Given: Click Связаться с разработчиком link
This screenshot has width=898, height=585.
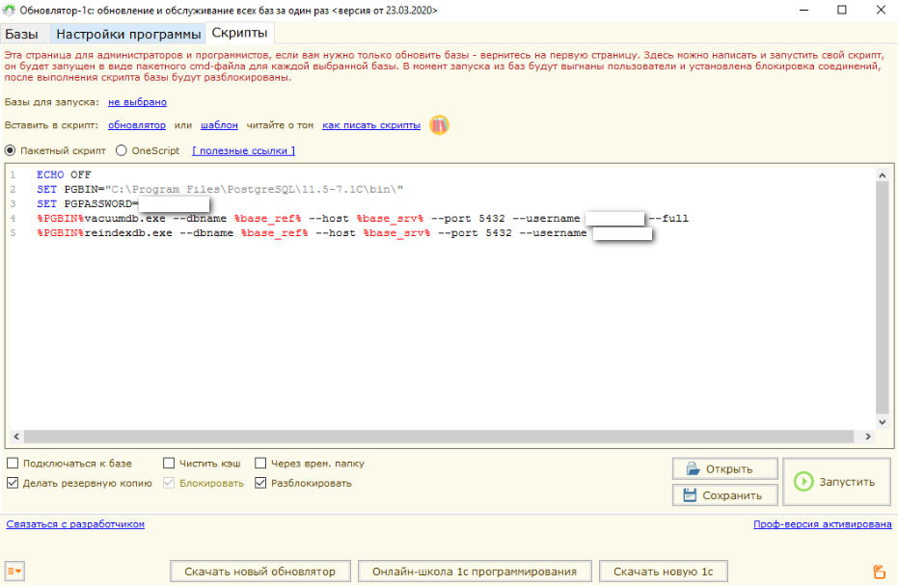Looking at the screenshot, I should click(x=75, y=523).
